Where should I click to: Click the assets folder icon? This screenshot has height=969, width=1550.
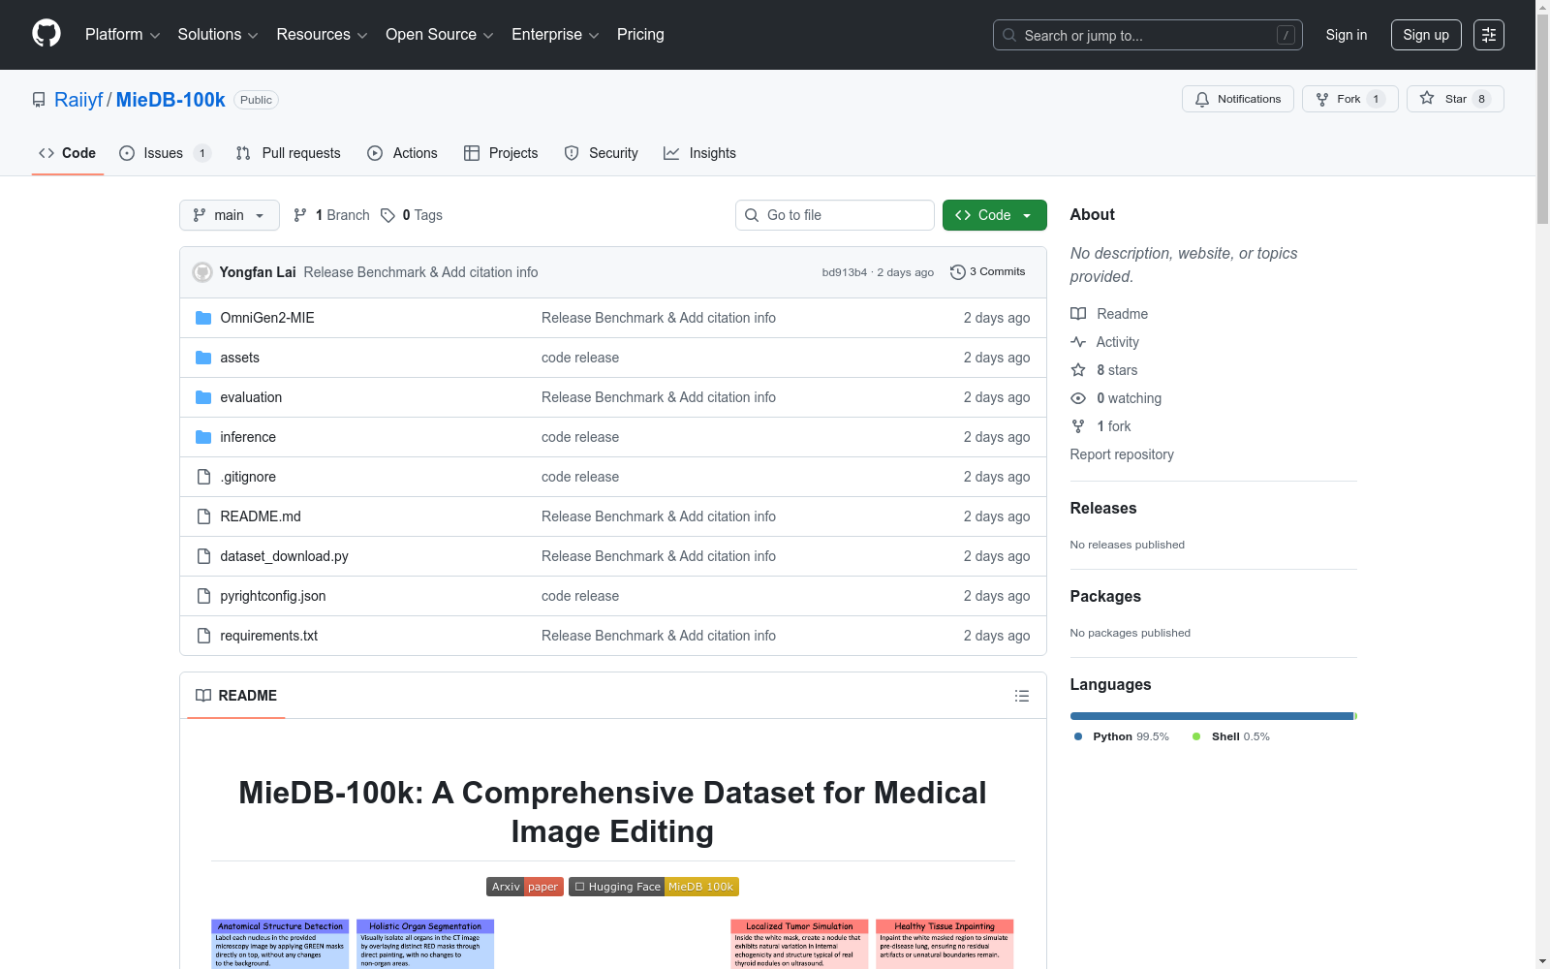[x=203, y=358]
